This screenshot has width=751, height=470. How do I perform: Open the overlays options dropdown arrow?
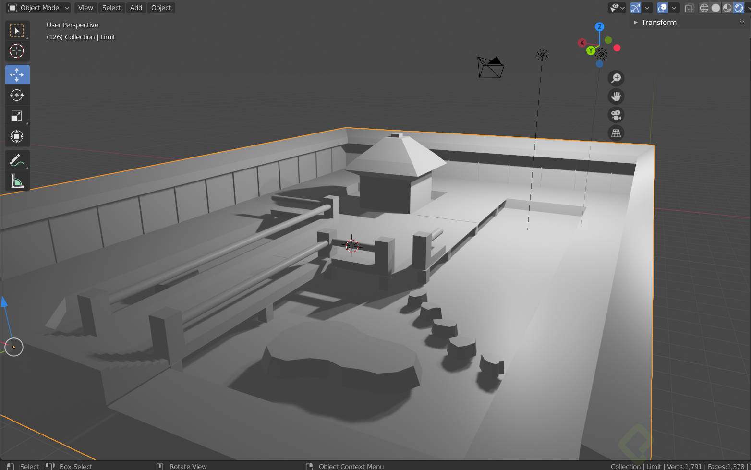(674, 8)
